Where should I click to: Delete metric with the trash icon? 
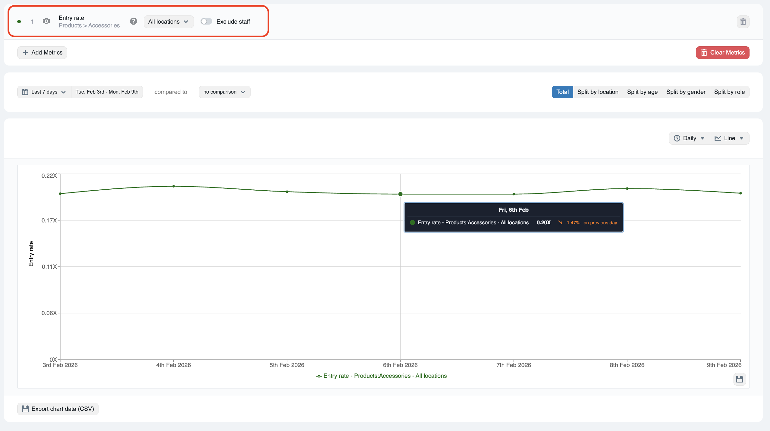point(743,22)
